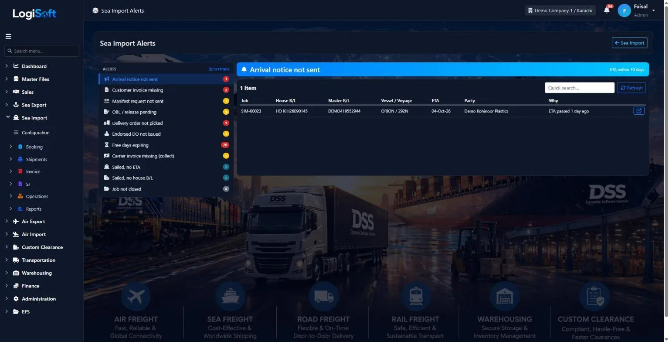The height and width of the screenshot is (342, 669).
Task: Expand the Custom Clearance menu chevron
Action: (7, 247)
